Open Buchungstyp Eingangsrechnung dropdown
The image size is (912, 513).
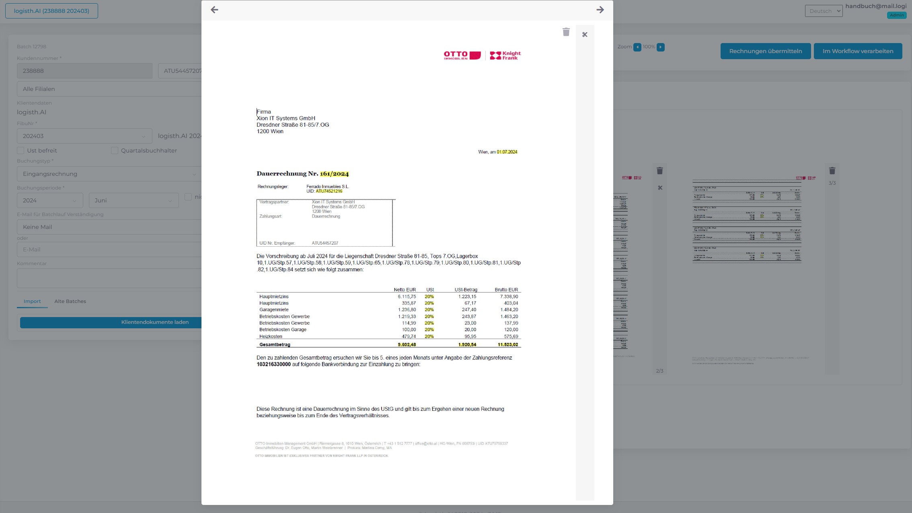[109, 174]
